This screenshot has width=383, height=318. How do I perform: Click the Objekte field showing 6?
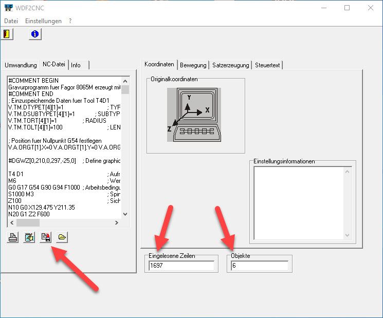click(260, 266)
